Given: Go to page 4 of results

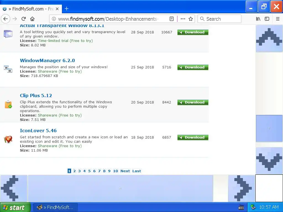Looking at the screenshot, I should click(x=85, y=171).
